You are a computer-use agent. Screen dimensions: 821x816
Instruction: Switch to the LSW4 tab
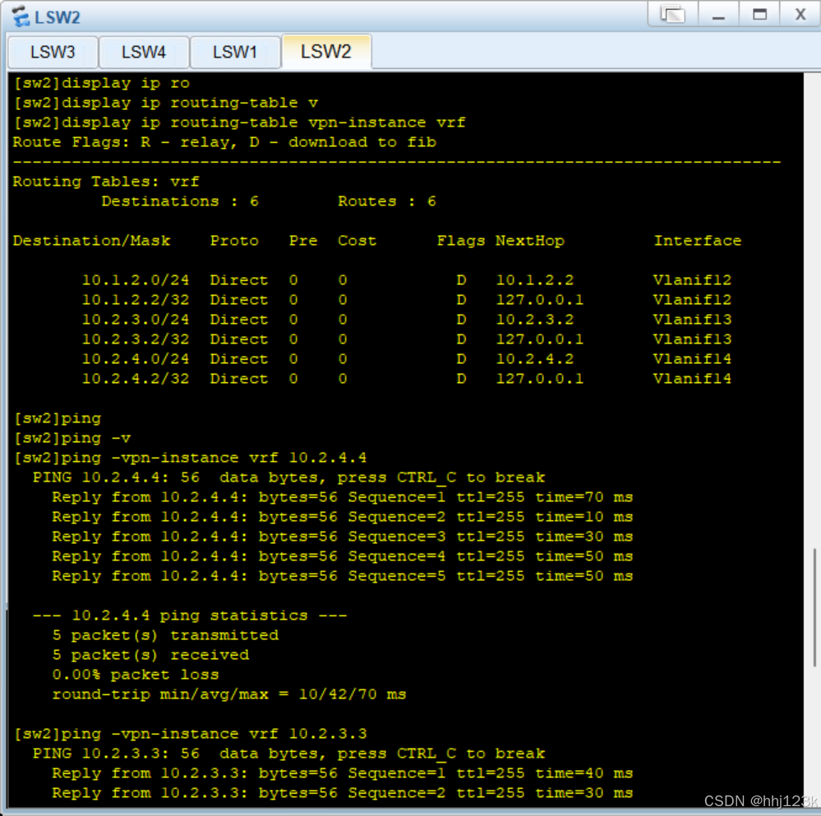click(144, 52)
